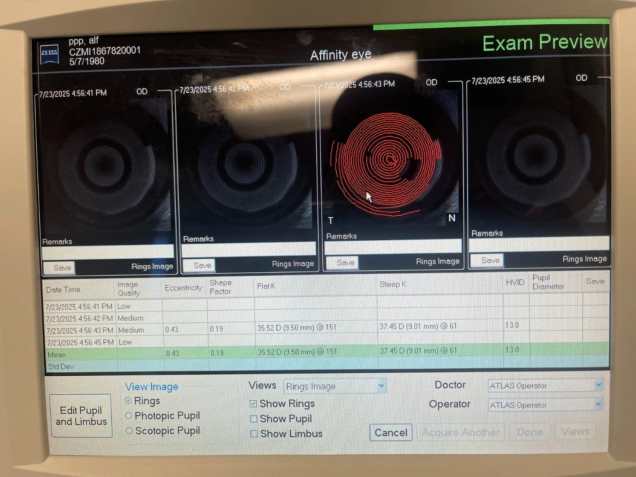Click Steep K value in 4:56:43 row
The image size is (636, 477).
(418, 326)
